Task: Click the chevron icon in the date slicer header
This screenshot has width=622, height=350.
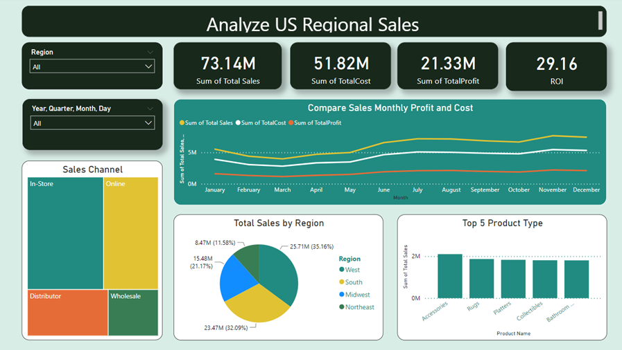Action: coord(150,109)
